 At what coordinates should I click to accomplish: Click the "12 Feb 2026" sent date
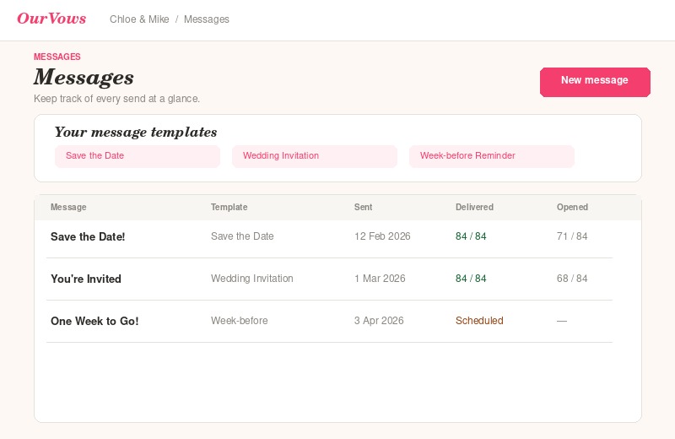(x=382, y=236)
